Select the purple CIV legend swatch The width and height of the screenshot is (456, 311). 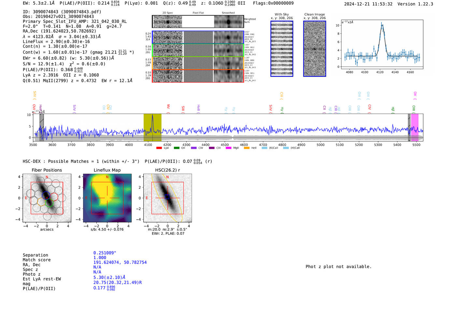coord(194,148)
